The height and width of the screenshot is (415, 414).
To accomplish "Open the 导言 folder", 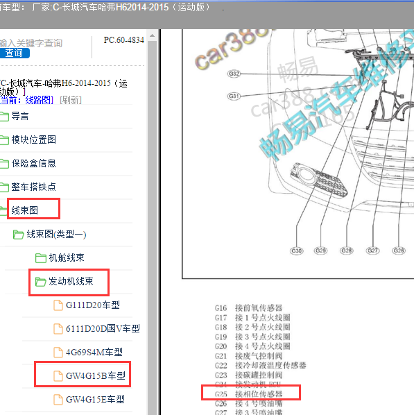I will click(20, 116).
